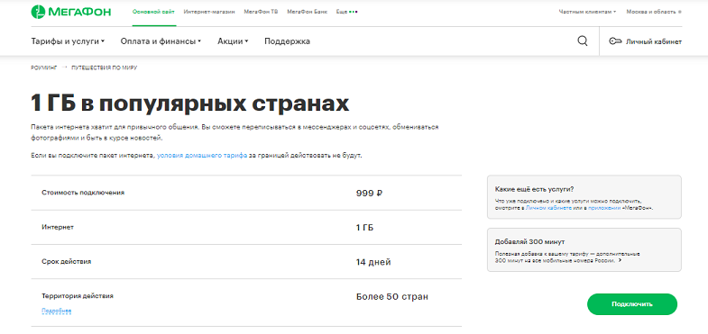This screenshot has height=334, width=708.
Task: Click arrow in Добавляй 300 минут card
Action: [x=620, y=260]
